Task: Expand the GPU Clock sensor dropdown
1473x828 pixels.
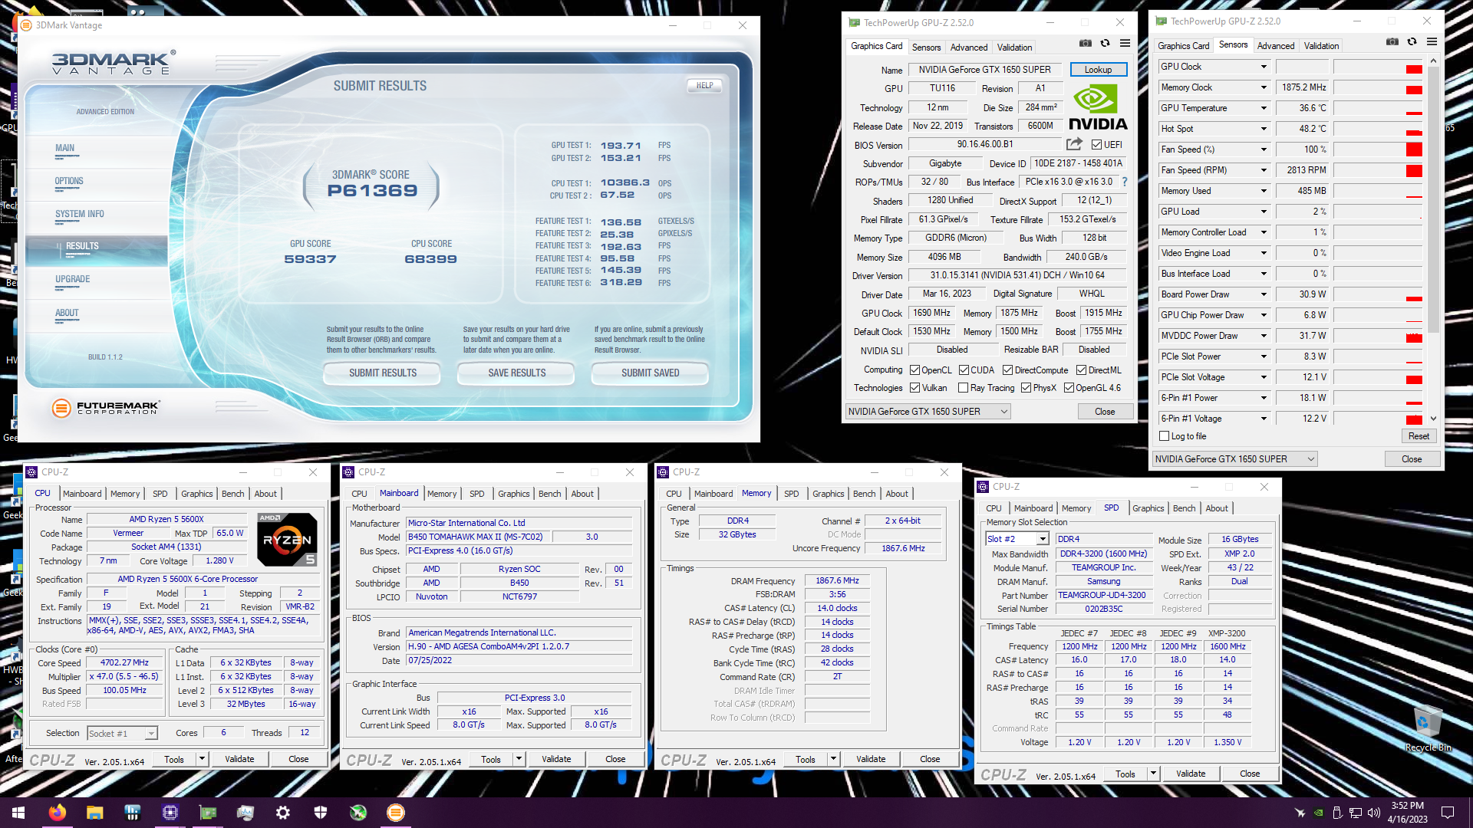Action: tap(1264, 67)
